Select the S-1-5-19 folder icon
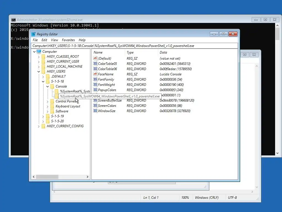The width and height of the screenshot is (282, 212). click(48, 116)
